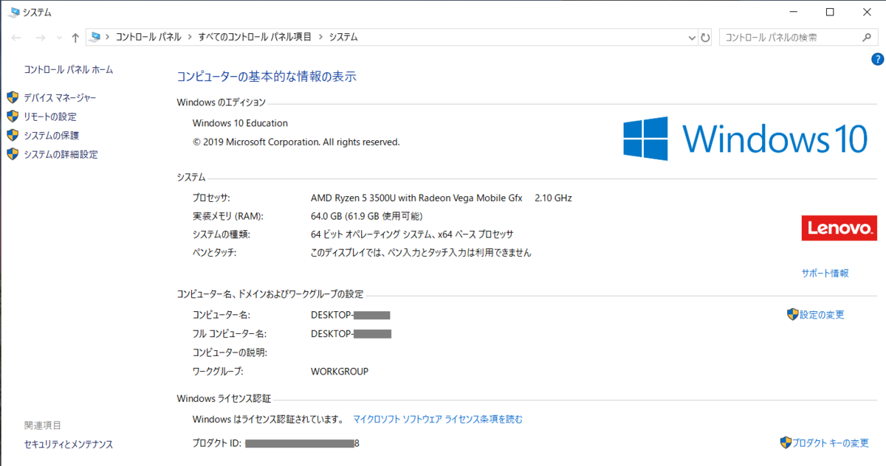
Task: Click shield icon beside システムの詳細設定
Action: coord(12,154)
